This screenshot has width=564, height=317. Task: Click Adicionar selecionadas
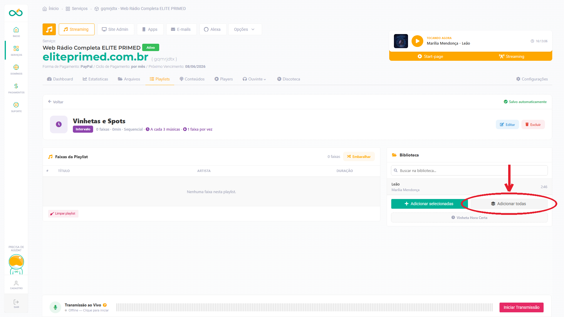click(429, 204)
